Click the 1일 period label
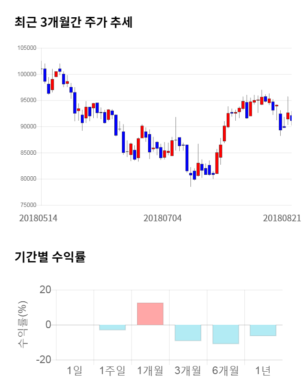This screenshot has height=388, width=306. click(75, 370)
